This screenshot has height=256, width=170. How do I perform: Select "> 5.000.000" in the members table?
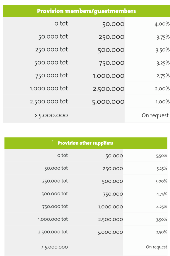tap(51, 115)
